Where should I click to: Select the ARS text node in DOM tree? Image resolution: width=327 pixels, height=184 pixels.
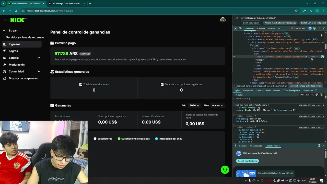[x=258, y=63]
